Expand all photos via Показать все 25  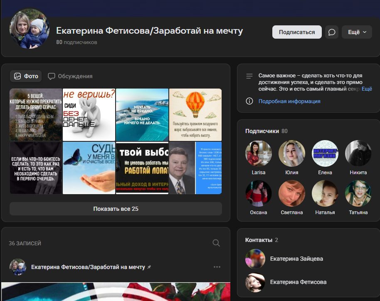point(115,208)
